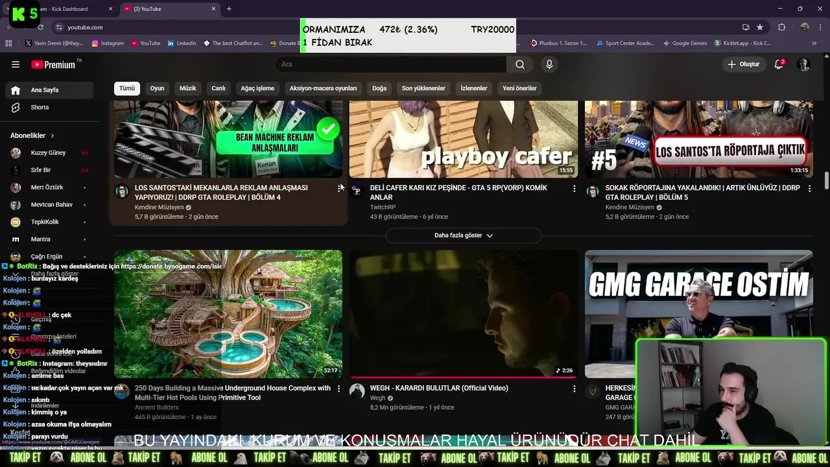Screen dimensions: 830x467
Task: Open the 250 Days Building title
Action: click(232, 393)
